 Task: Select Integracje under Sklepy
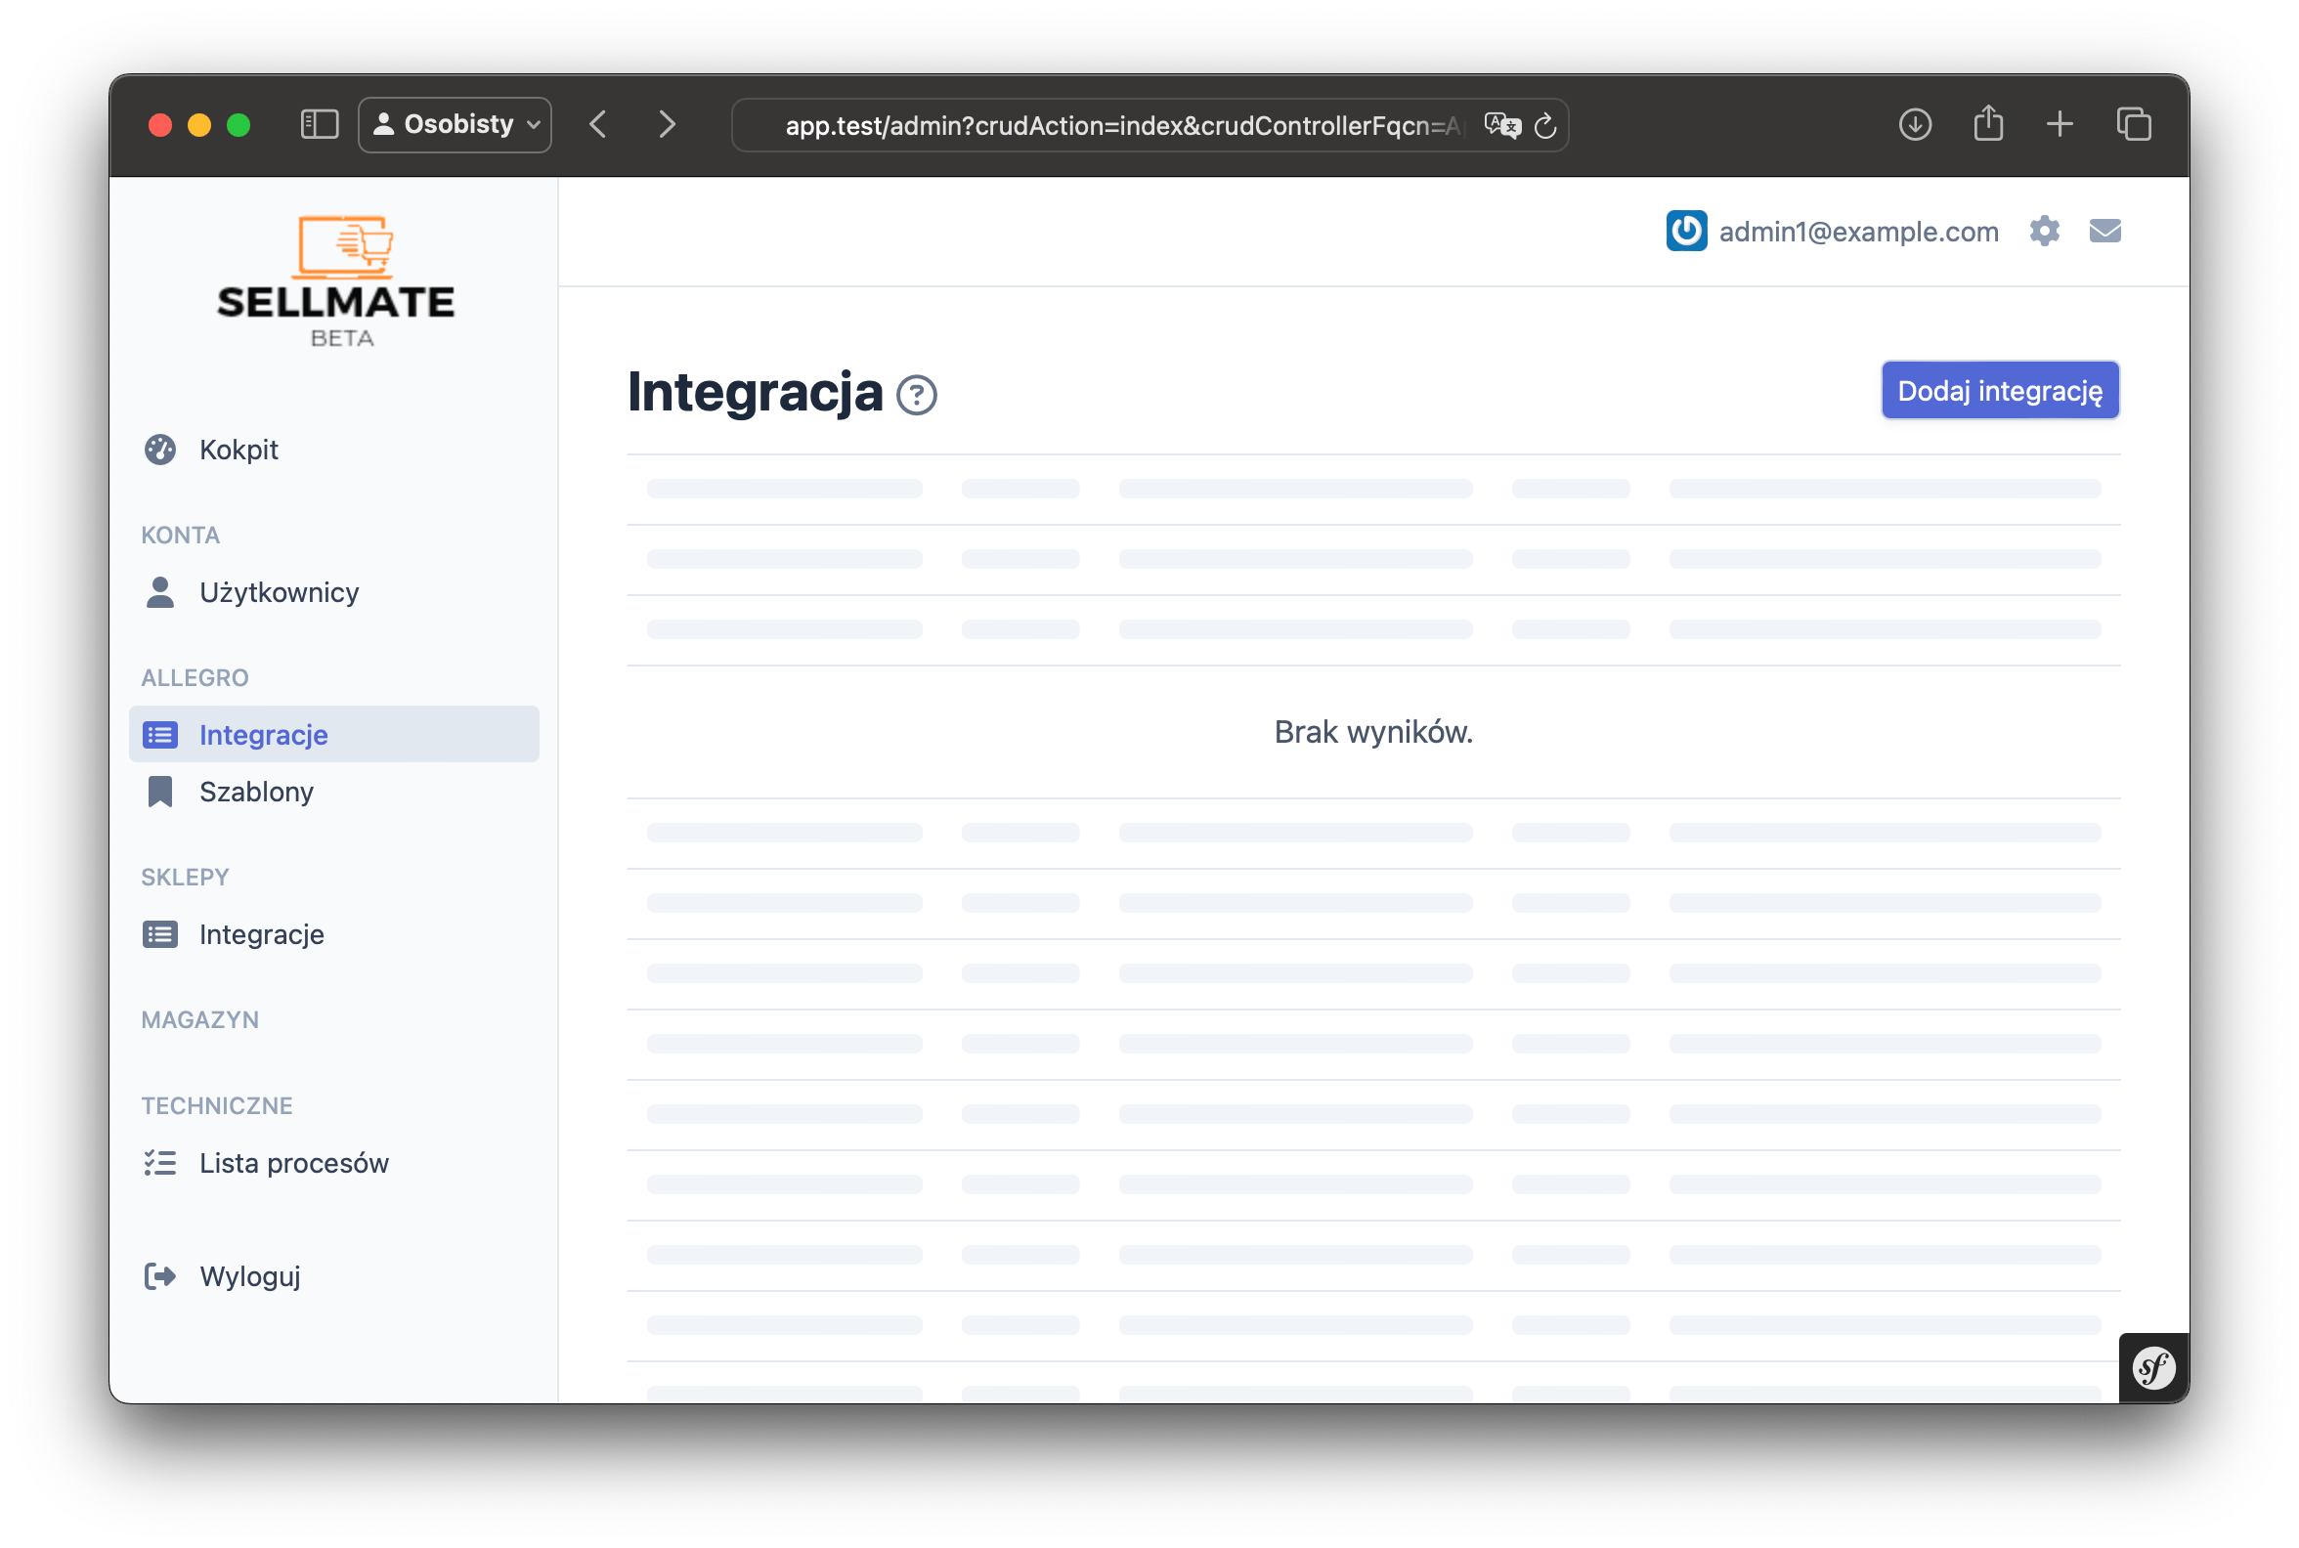(x=333, y=934)
